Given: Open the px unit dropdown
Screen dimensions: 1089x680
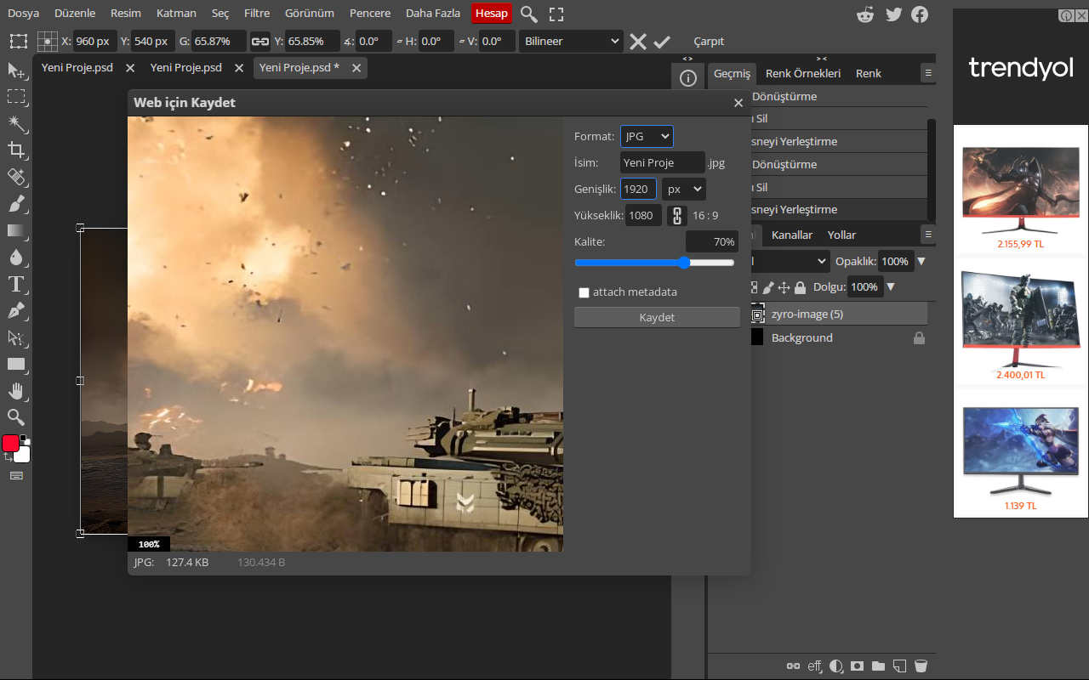Looking at the screenshot, I should (684, 189).
